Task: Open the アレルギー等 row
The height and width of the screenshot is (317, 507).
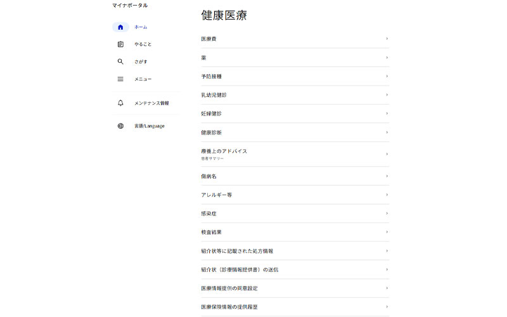Action: pyautogui.click(x=295, y=195)
